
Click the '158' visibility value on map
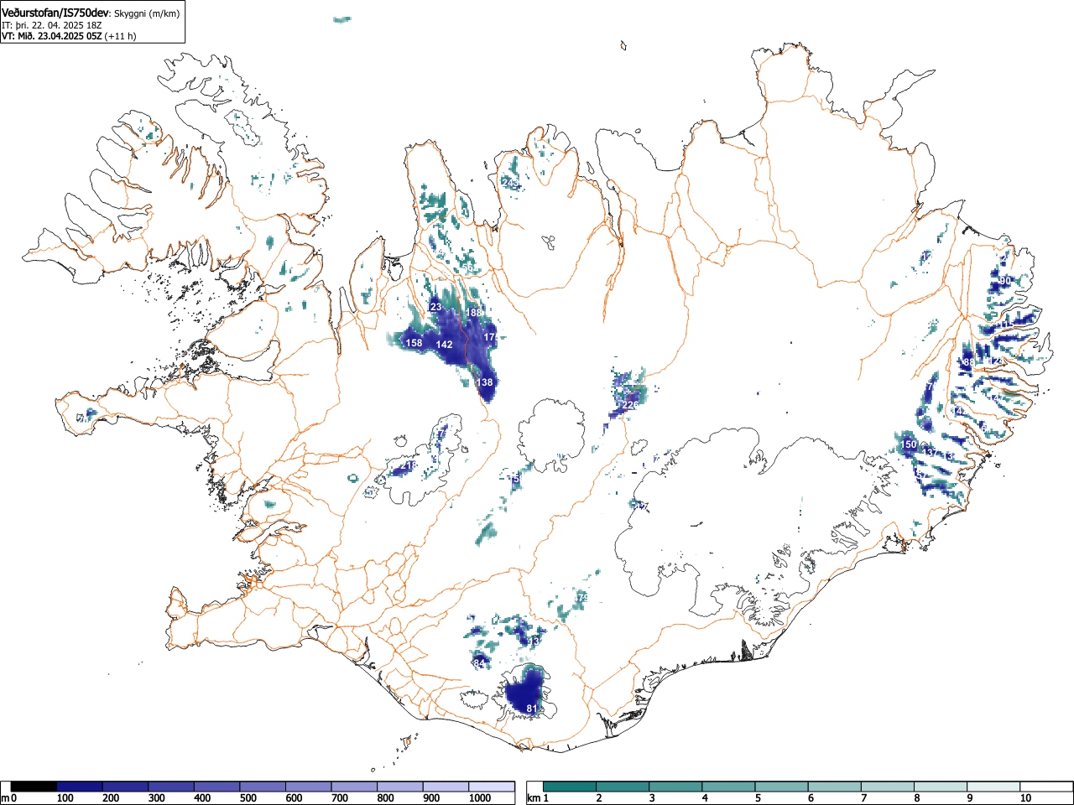pyautogui.click(x=414, y=343)
